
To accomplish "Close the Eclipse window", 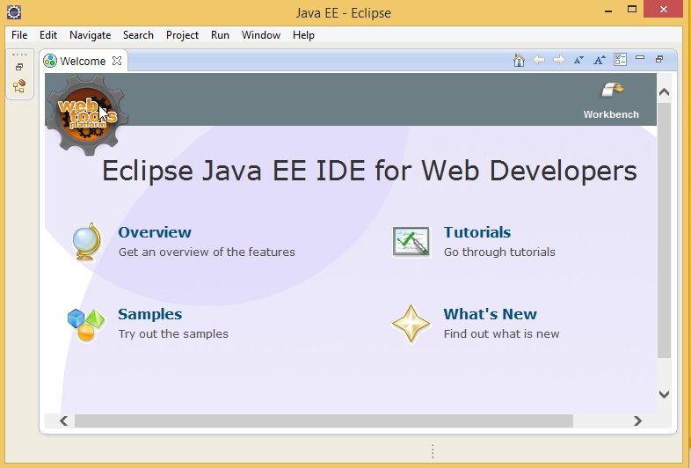I will (x=664, y=10).
